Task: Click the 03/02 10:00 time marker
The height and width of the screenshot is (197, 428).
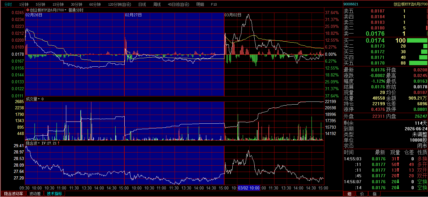Action: 249,188
